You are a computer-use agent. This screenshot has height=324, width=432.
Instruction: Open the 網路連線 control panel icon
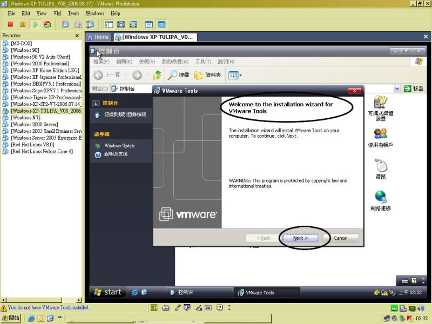point(381,200)
